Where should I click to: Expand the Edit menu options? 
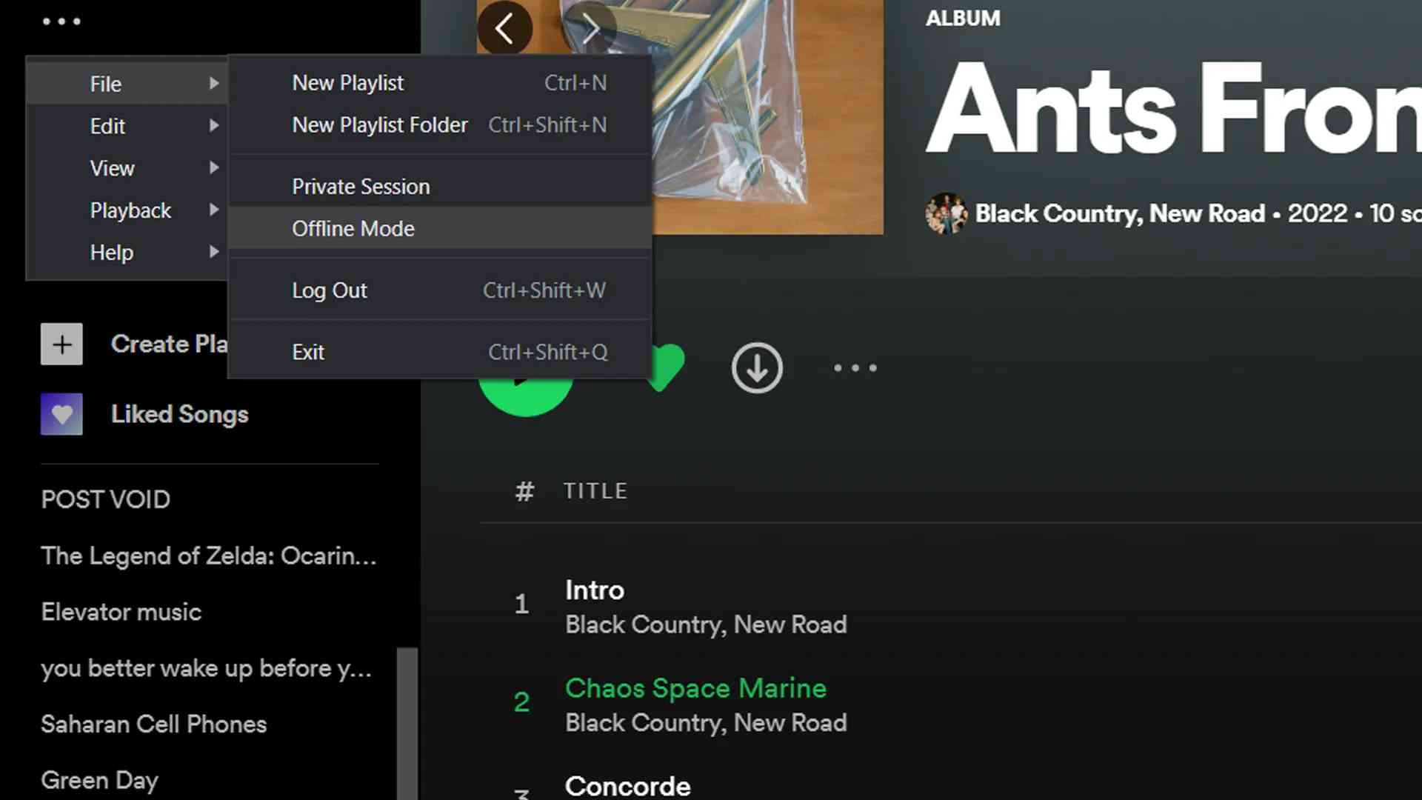point(107,125)
